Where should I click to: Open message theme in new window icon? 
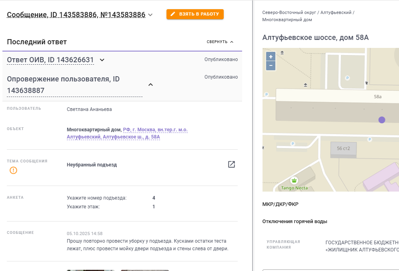click(x=231, y=164)
